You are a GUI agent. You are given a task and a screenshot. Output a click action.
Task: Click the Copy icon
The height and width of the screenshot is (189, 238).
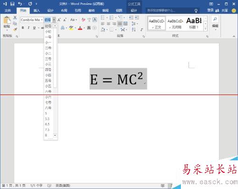15,23
